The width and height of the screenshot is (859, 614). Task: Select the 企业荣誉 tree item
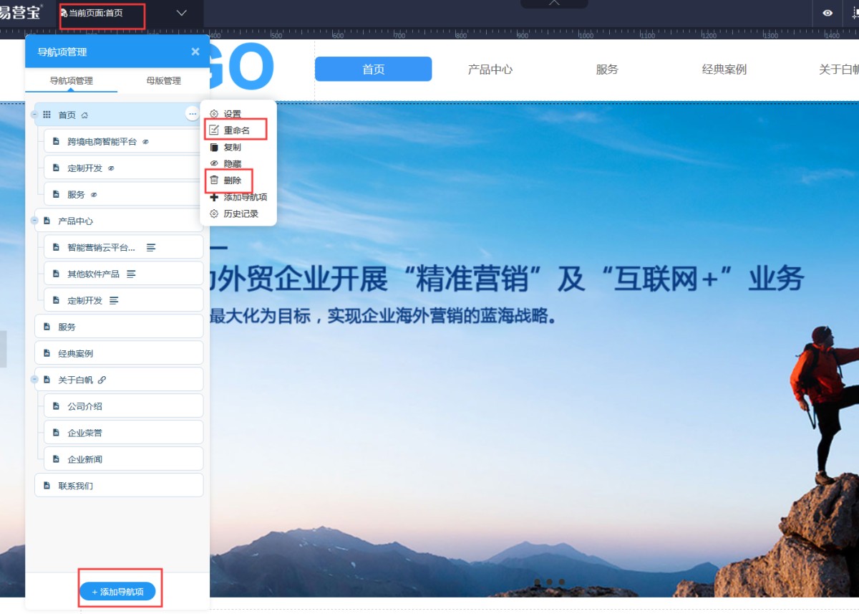click(x=124, y=433)
